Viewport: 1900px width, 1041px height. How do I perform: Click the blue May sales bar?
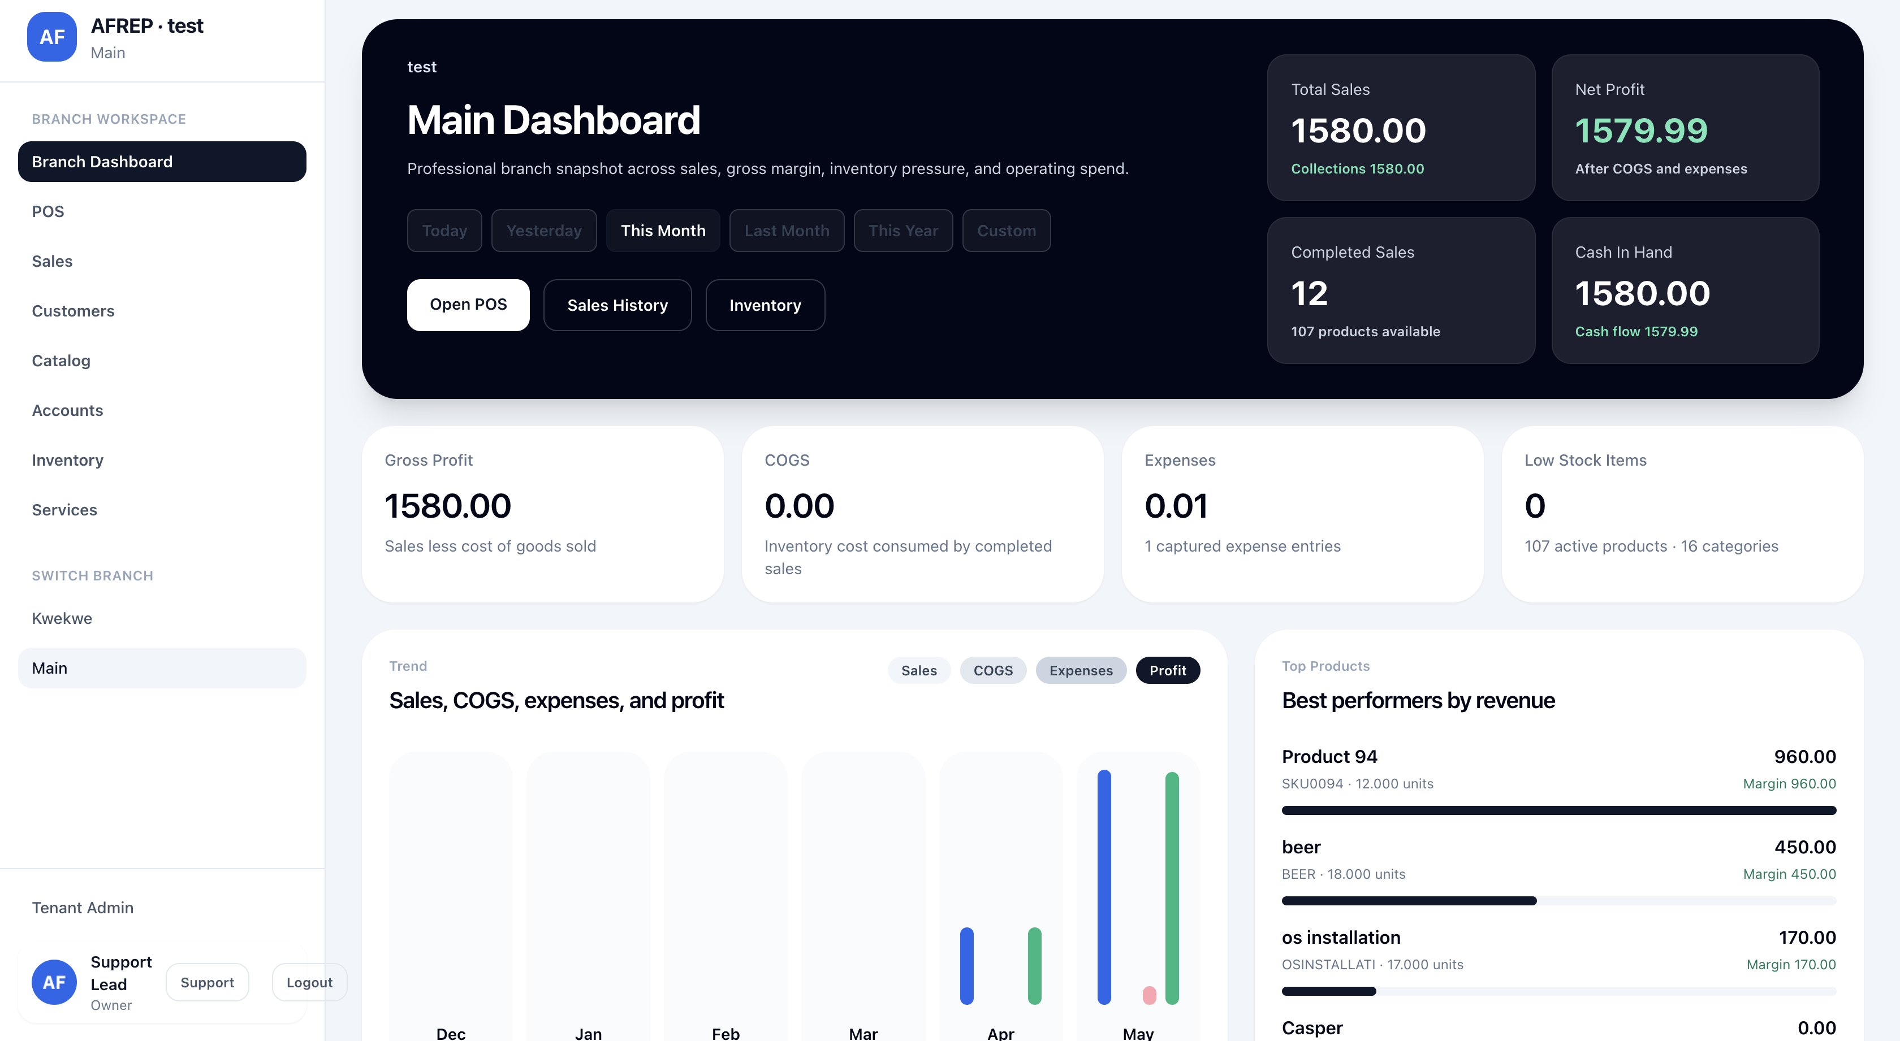(x=1103, y=887)
